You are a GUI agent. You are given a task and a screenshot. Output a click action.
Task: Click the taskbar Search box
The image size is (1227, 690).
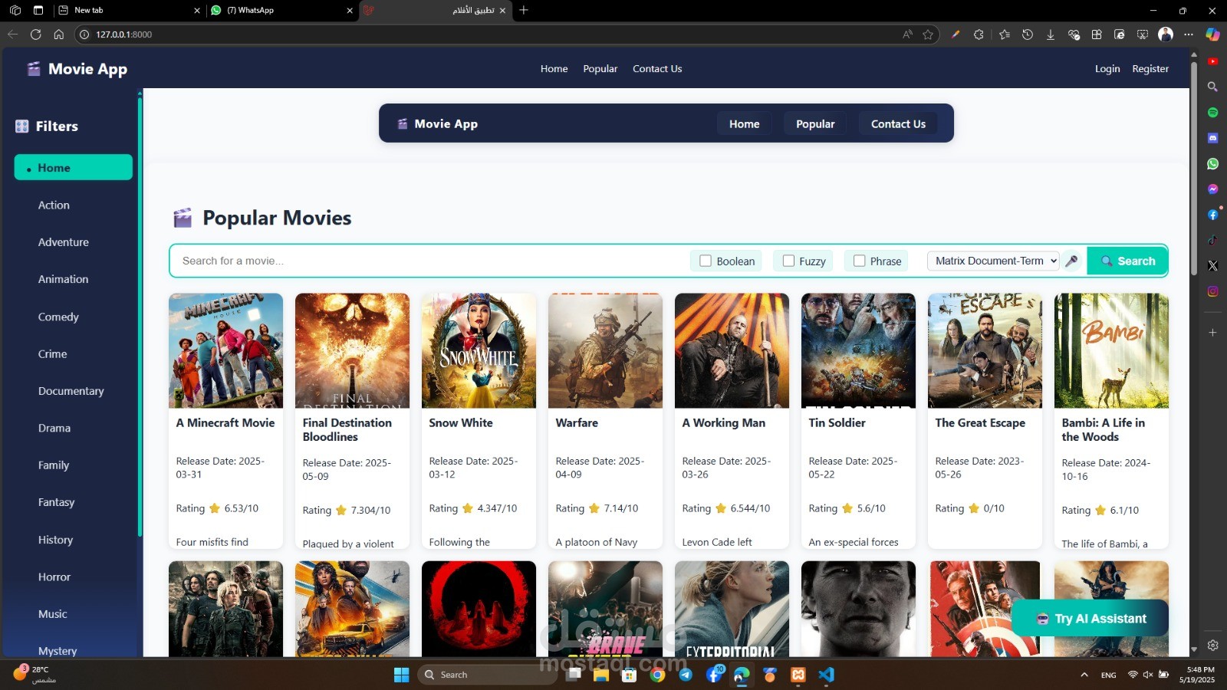click(488, 675)
